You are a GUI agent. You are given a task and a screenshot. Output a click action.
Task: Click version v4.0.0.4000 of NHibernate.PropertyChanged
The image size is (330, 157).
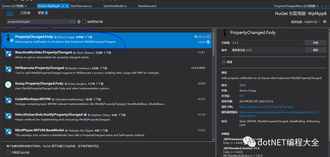tap(198, 68)
